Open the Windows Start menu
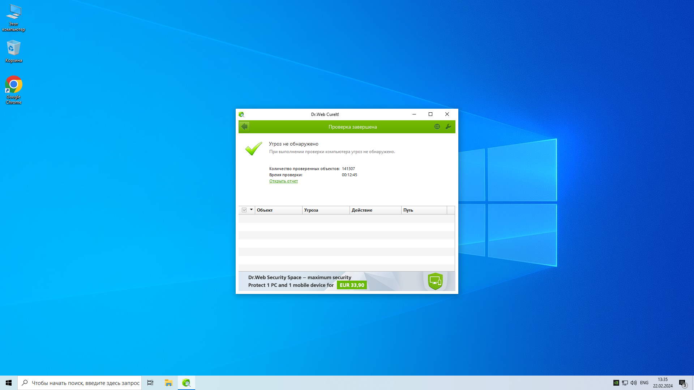This screenshot has width=694, height=390. [9, 383]
